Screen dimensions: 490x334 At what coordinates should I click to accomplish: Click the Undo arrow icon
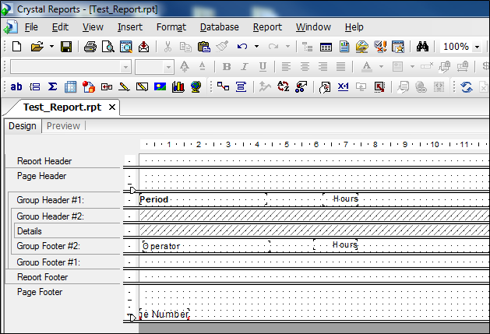(x=242, y=47)
